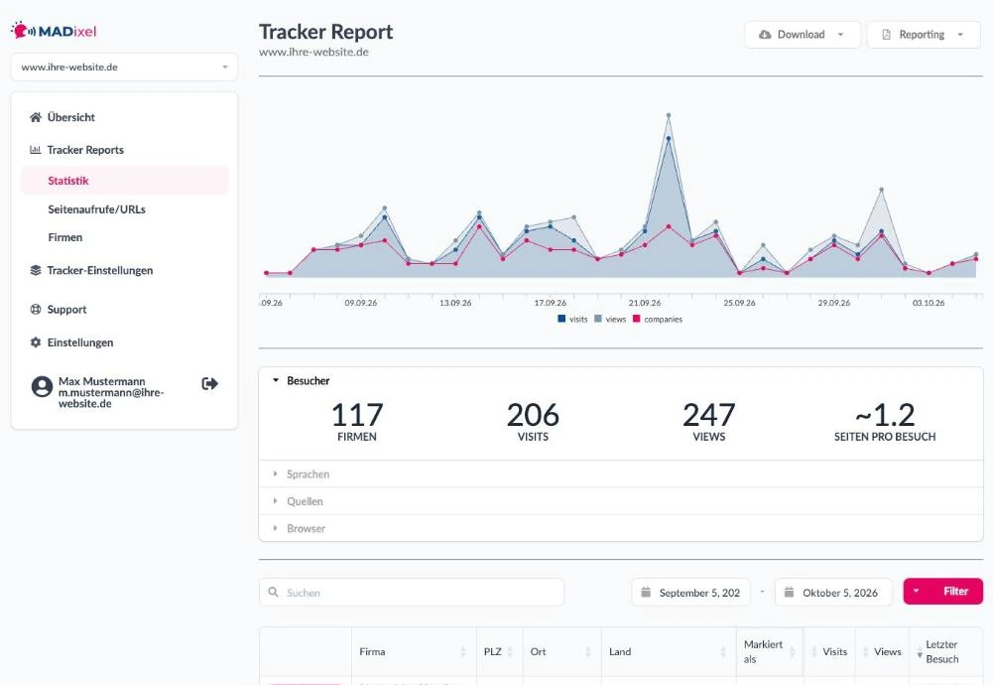993x685 pixels.
Task: Click the pink Filter button
Action: [943, 592]
